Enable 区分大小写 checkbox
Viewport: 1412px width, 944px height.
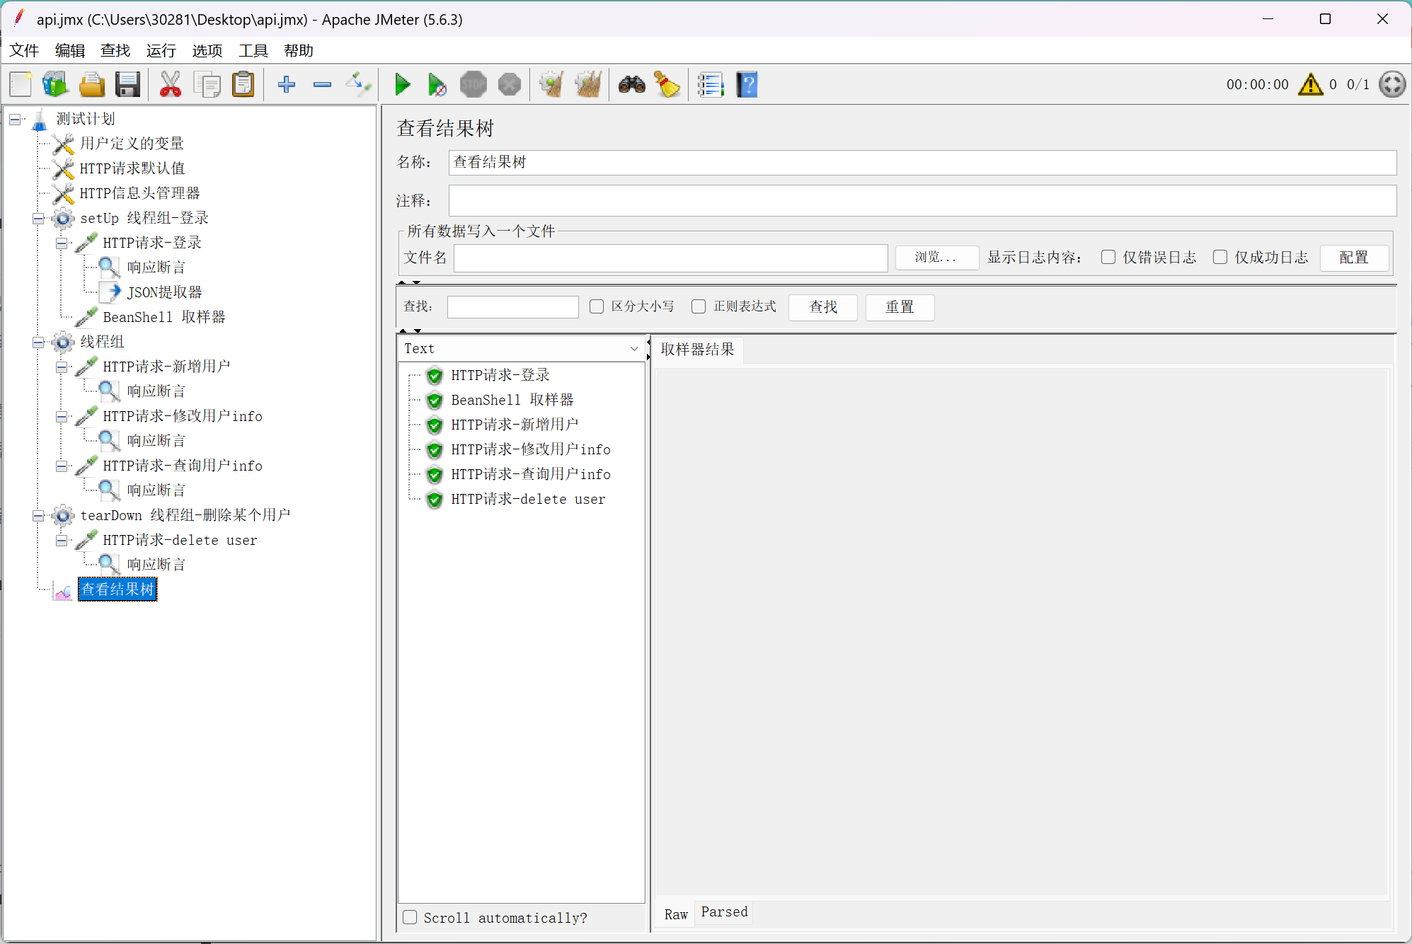(597, 306)
